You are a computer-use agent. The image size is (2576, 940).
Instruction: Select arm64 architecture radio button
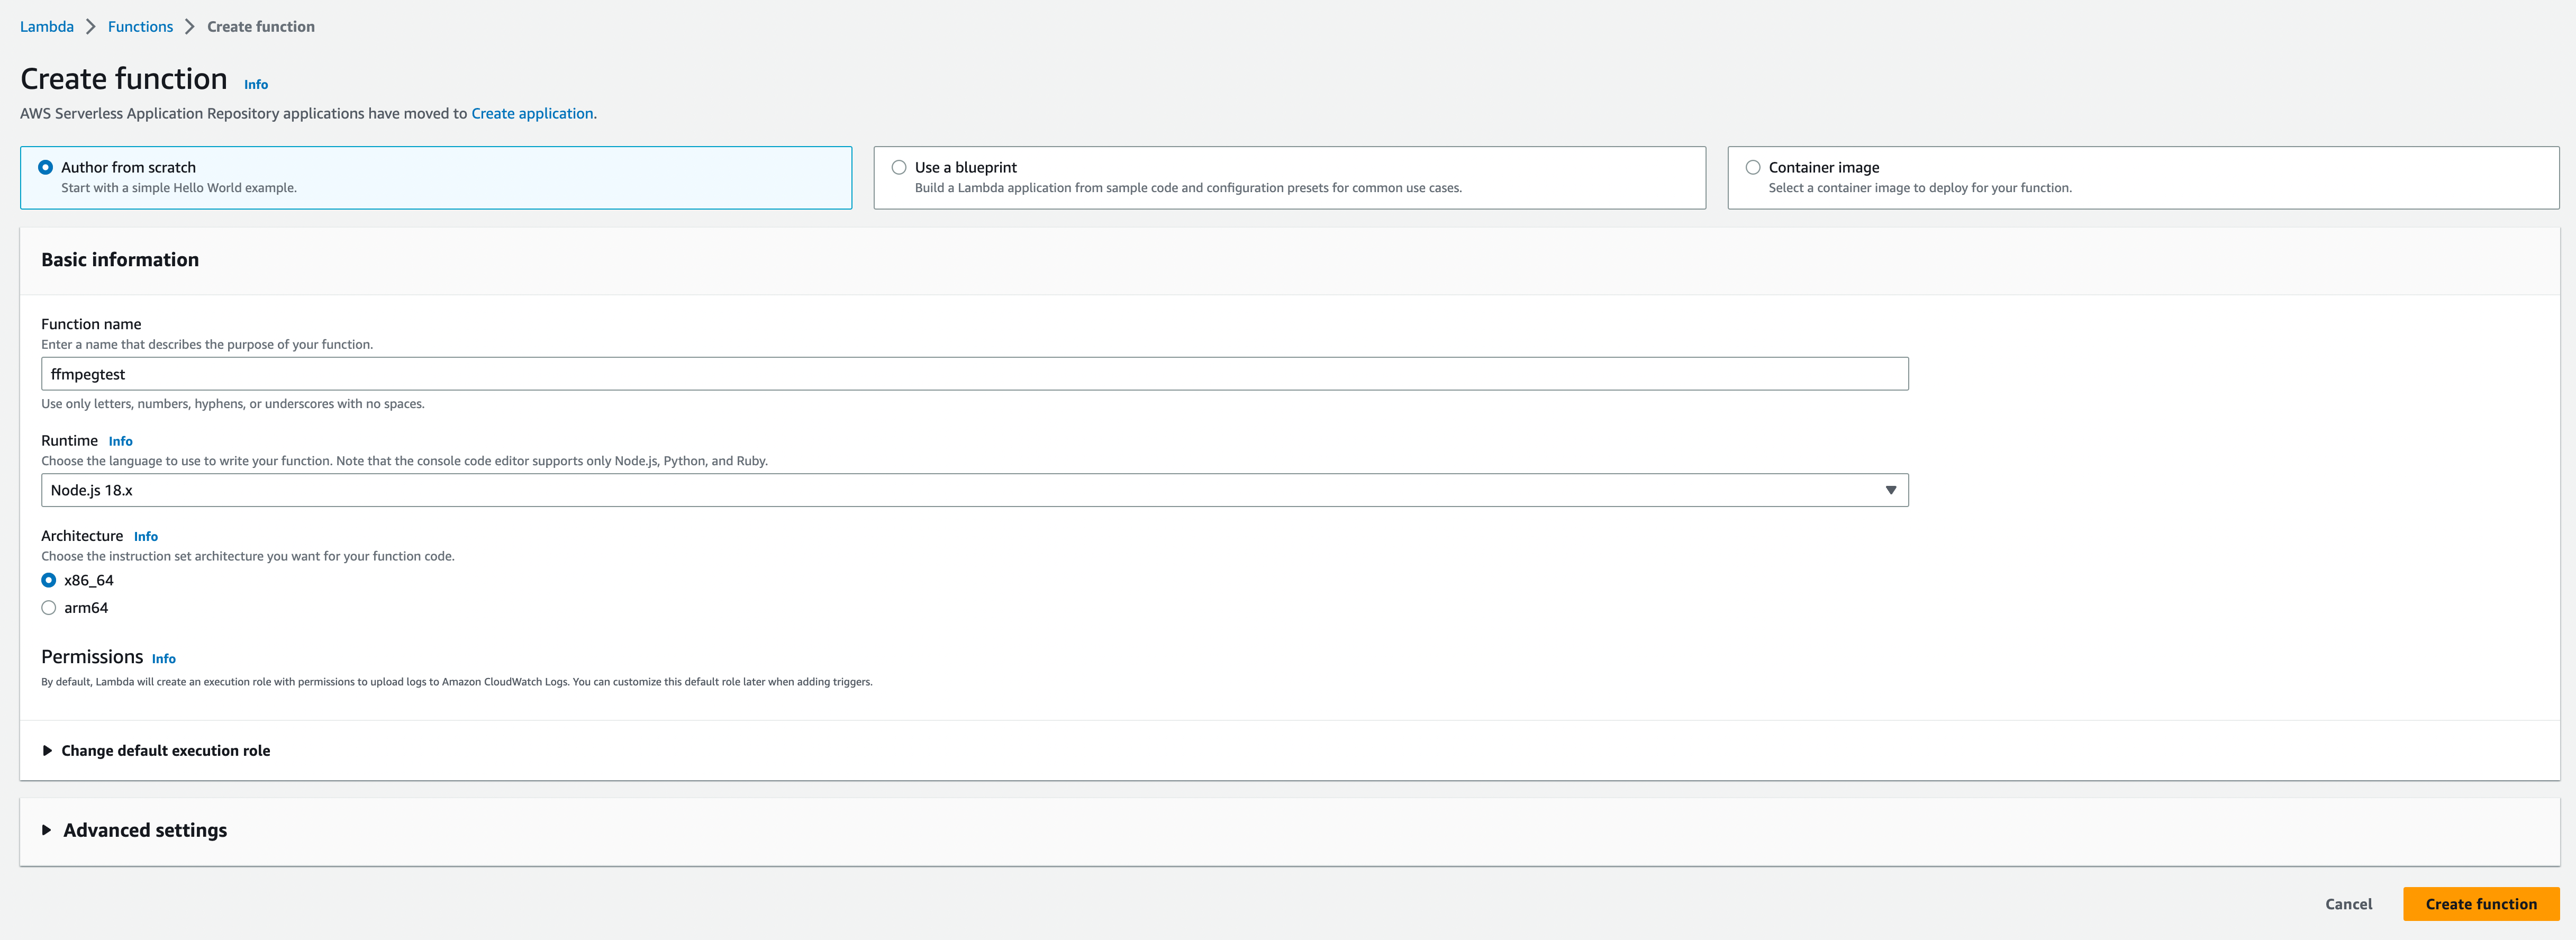[x=49, y=608]
